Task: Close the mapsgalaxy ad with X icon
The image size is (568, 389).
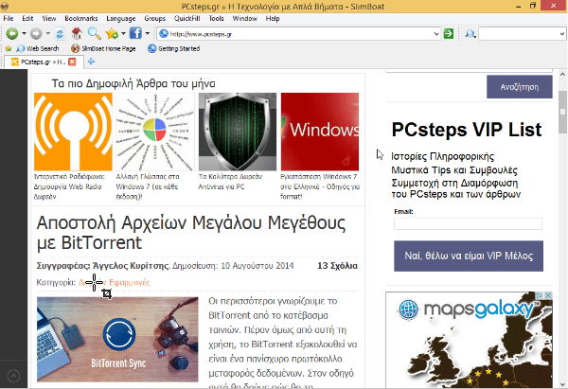Action: pyautogui.click(x=548, y=295)
